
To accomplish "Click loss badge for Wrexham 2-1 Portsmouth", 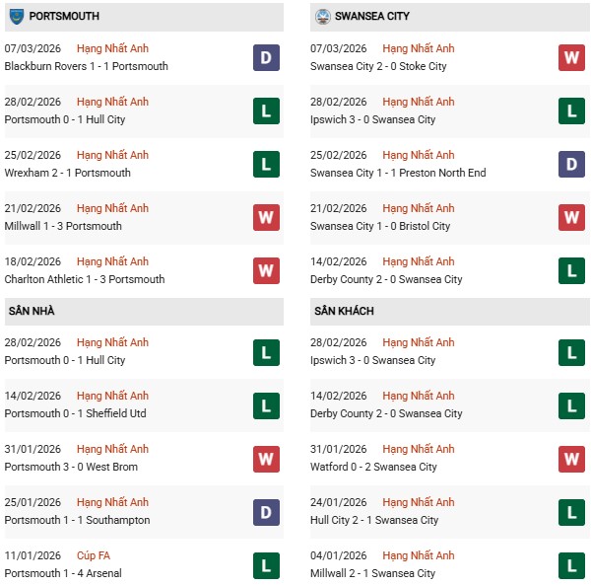I will coord(266,165).
